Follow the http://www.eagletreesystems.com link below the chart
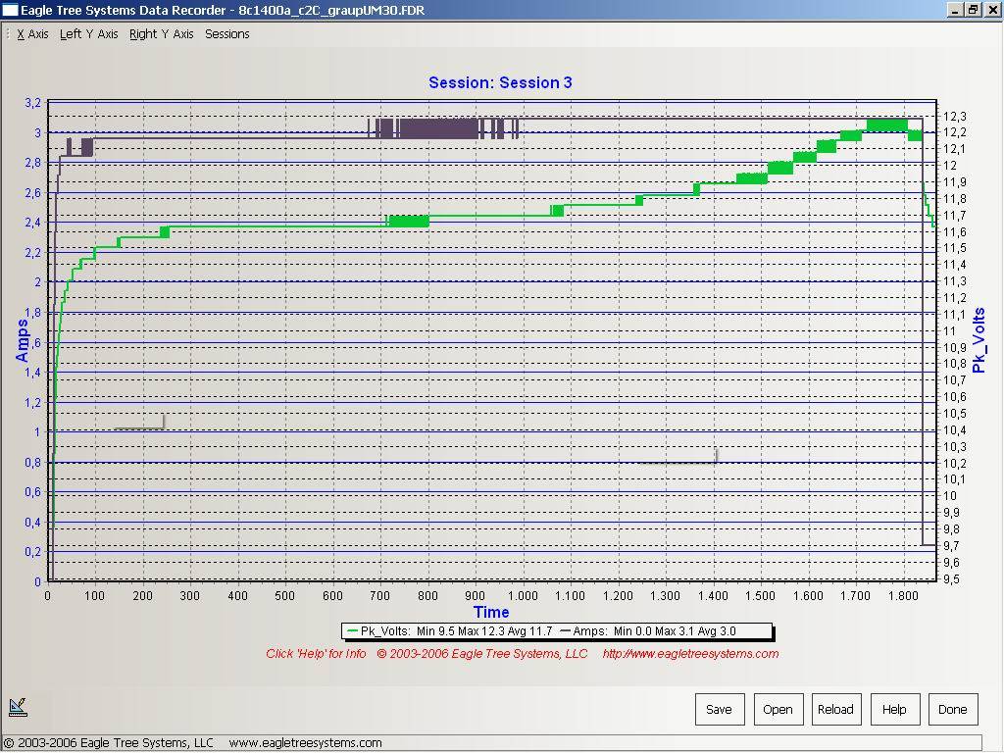Viewport: 1004px width, 753px height. [690, 654]
